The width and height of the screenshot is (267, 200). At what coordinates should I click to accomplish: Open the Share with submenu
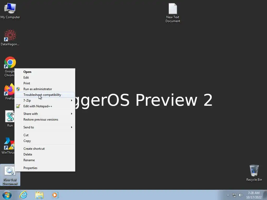[x=45, y=114]
